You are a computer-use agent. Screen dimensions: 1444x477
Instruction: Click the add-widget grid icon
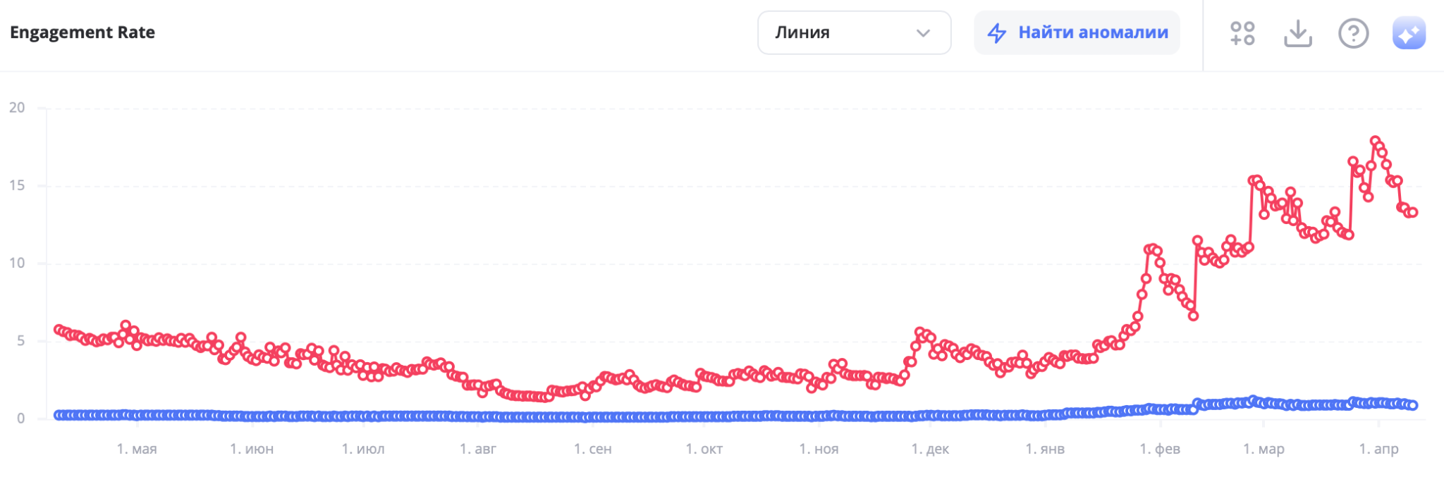(x=1242, y=33)
